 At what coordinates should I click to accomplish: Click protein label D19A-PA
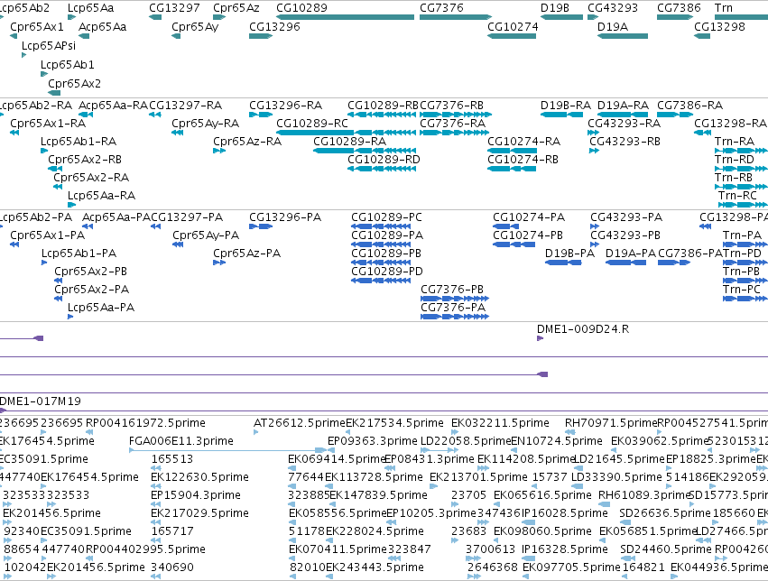coord(631,254)
